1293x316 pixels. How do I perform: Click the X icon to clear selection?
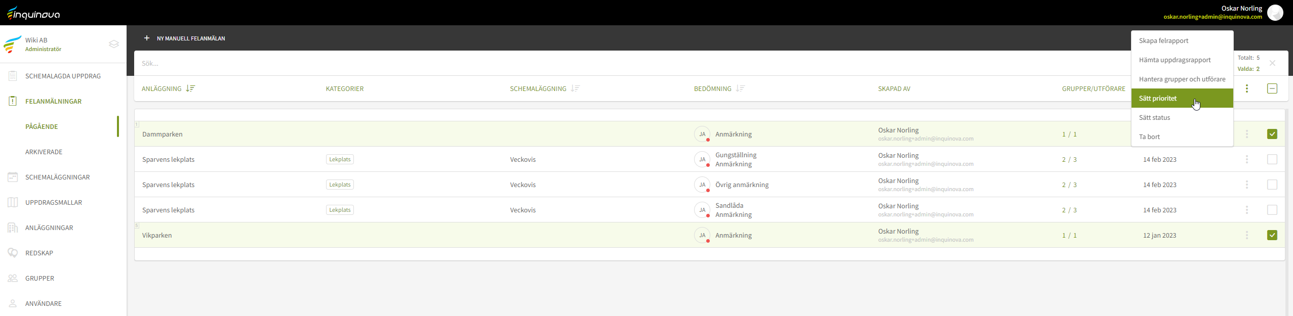[1272, 63]
